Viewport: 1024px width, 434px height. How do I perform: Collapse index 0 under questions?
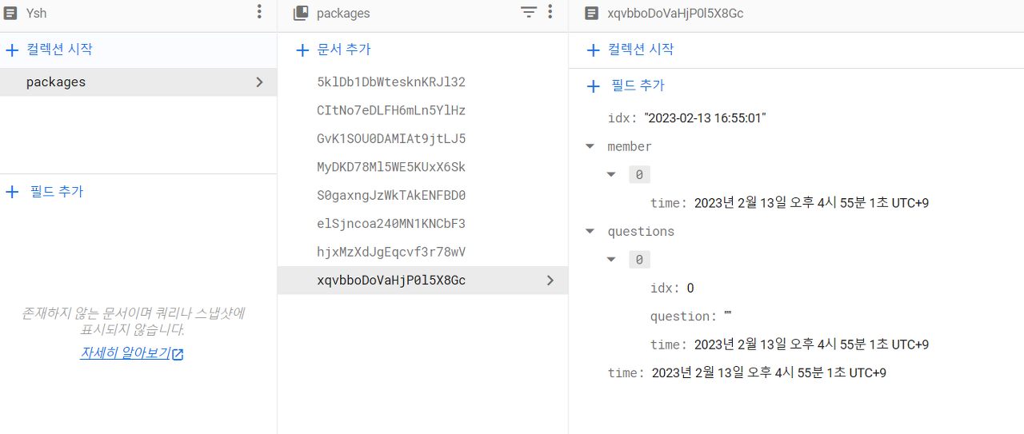611,259
